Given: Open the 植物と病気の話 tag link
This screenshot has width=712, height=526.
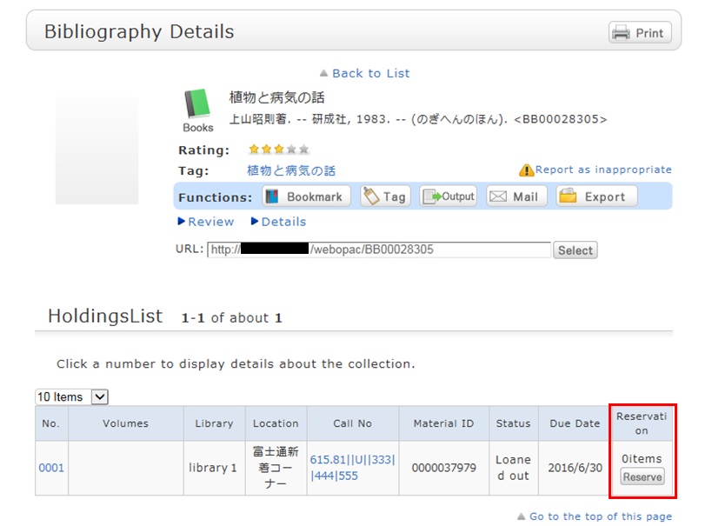Looking at the screenshot, I should [290, 170].
